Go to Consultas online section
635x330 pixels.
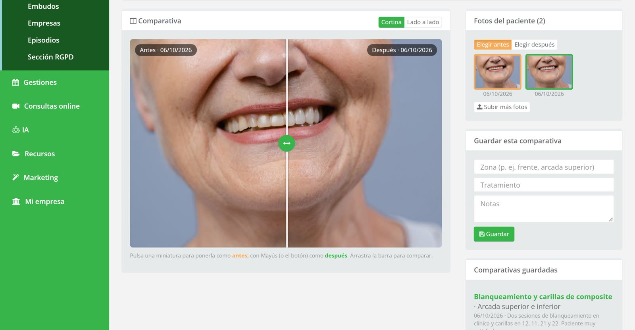click(52, 106)
